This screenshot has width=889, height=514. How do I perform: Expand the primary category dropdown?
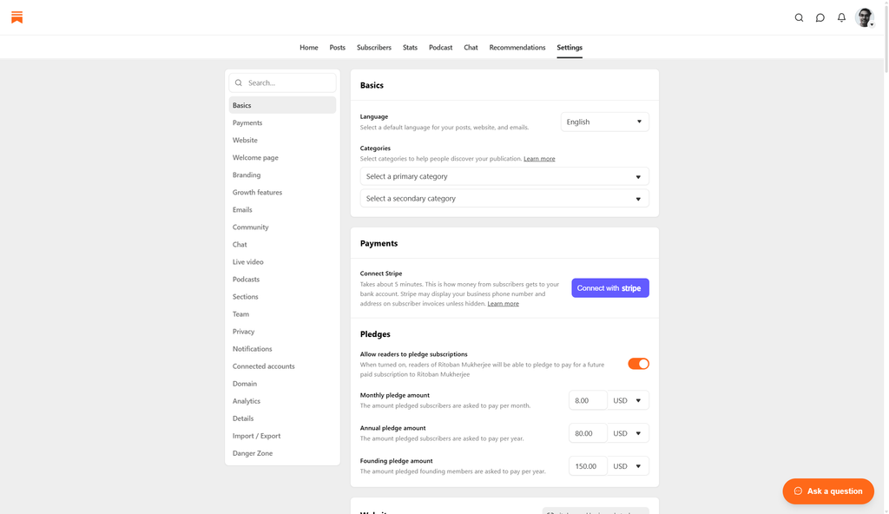(504, 176)
